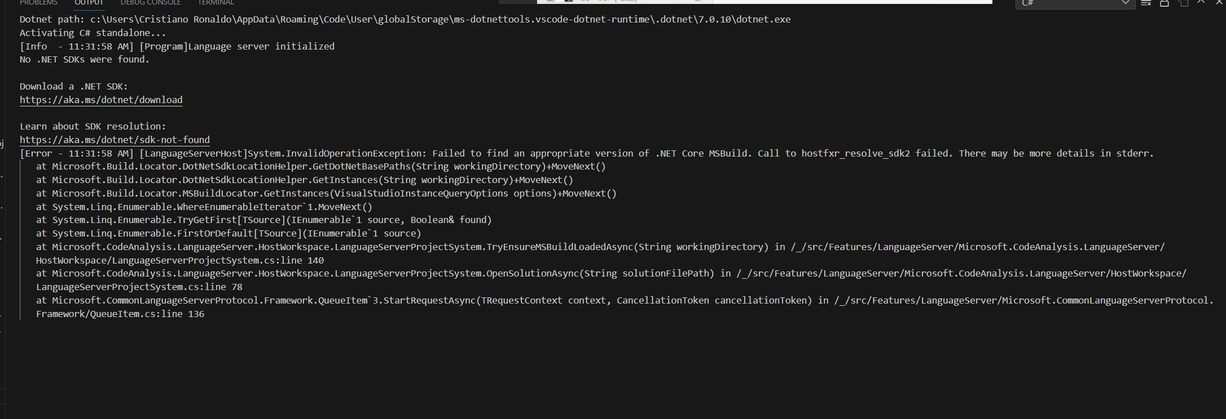Open the C# output channel dropdown
1226x419 pixels.
click(1075, 3)
